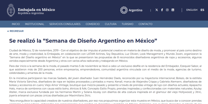Select the ES language option
This screenshot has height=104, width=208.
point(202,10)
